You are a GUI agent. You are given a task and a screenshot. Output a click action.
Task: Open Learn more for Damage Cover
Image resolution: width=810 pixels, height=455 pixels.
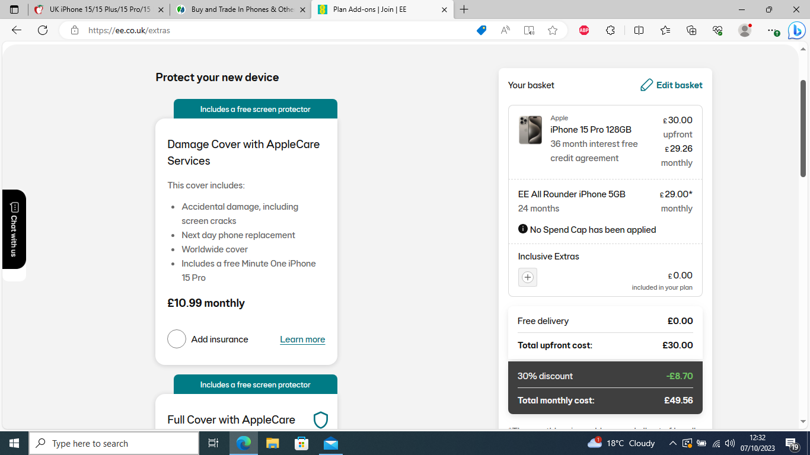(302, 339)
